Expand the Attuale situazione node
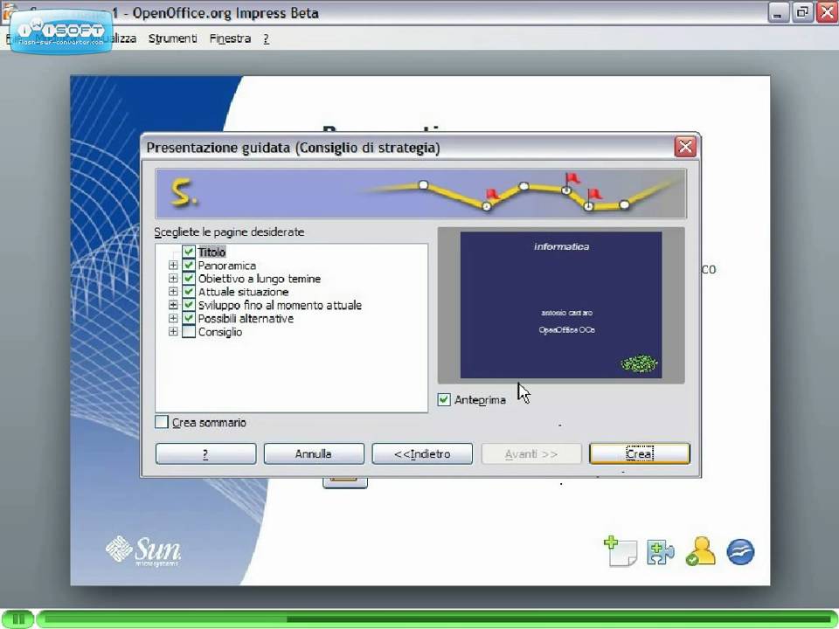This screenshot has width=839, height=629. (173, 292)
